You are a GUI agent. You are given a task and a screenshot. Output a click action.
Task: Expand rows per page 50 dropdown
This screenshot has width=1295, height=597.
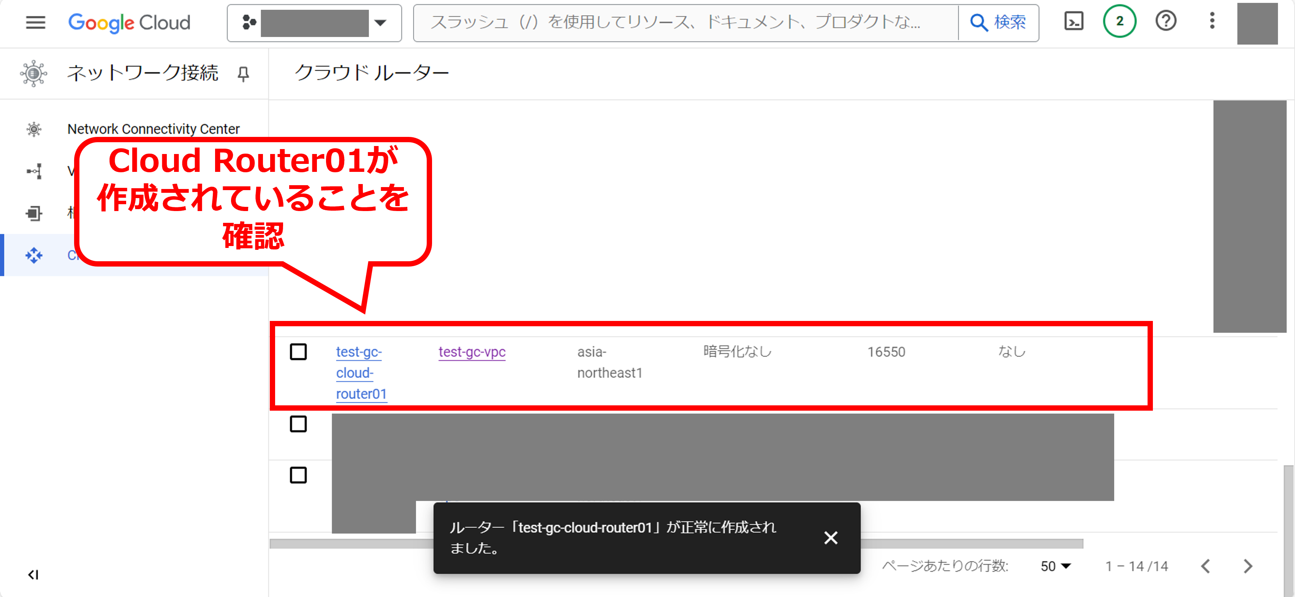click(1055, 566)
